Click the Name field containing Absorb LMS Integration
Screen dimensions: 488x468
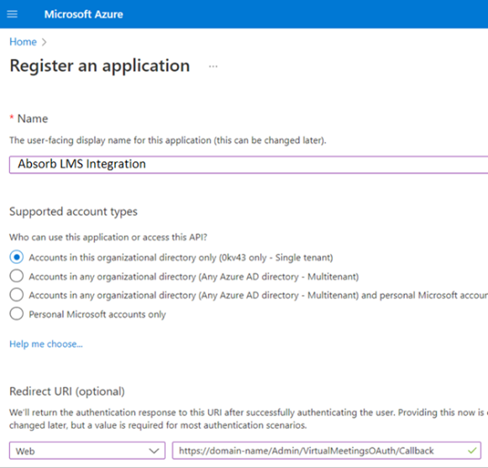click(x=249, y=165)
